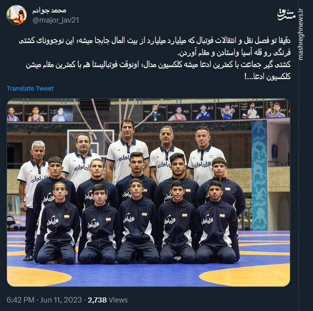Open the 2,738 Views count
The width and height of the screenshot is (313, 311).
point(107,300)
